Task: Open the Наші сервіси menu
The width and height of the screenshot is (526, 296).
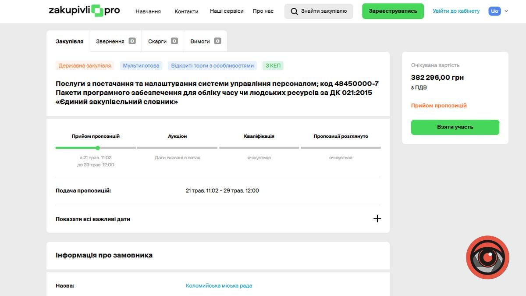Action: pyautogui.click(x=227, y=11)
